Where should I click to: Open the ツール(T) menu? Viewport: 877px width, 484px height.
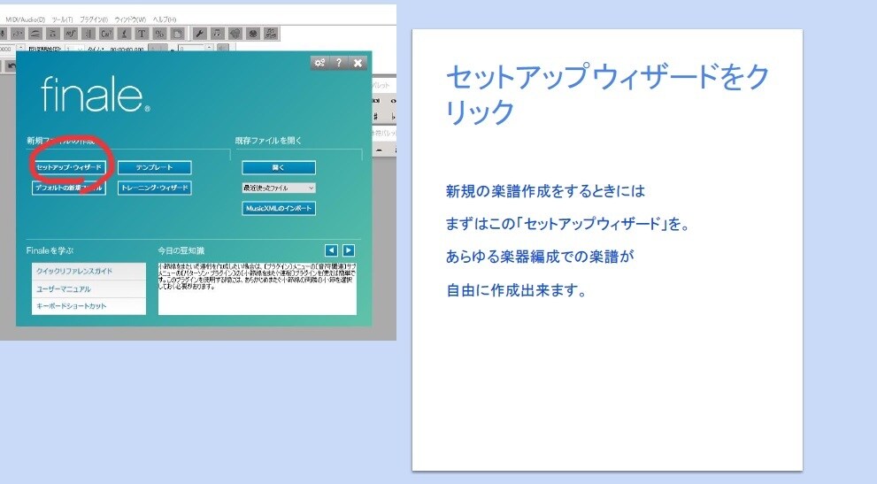(63, 19)
